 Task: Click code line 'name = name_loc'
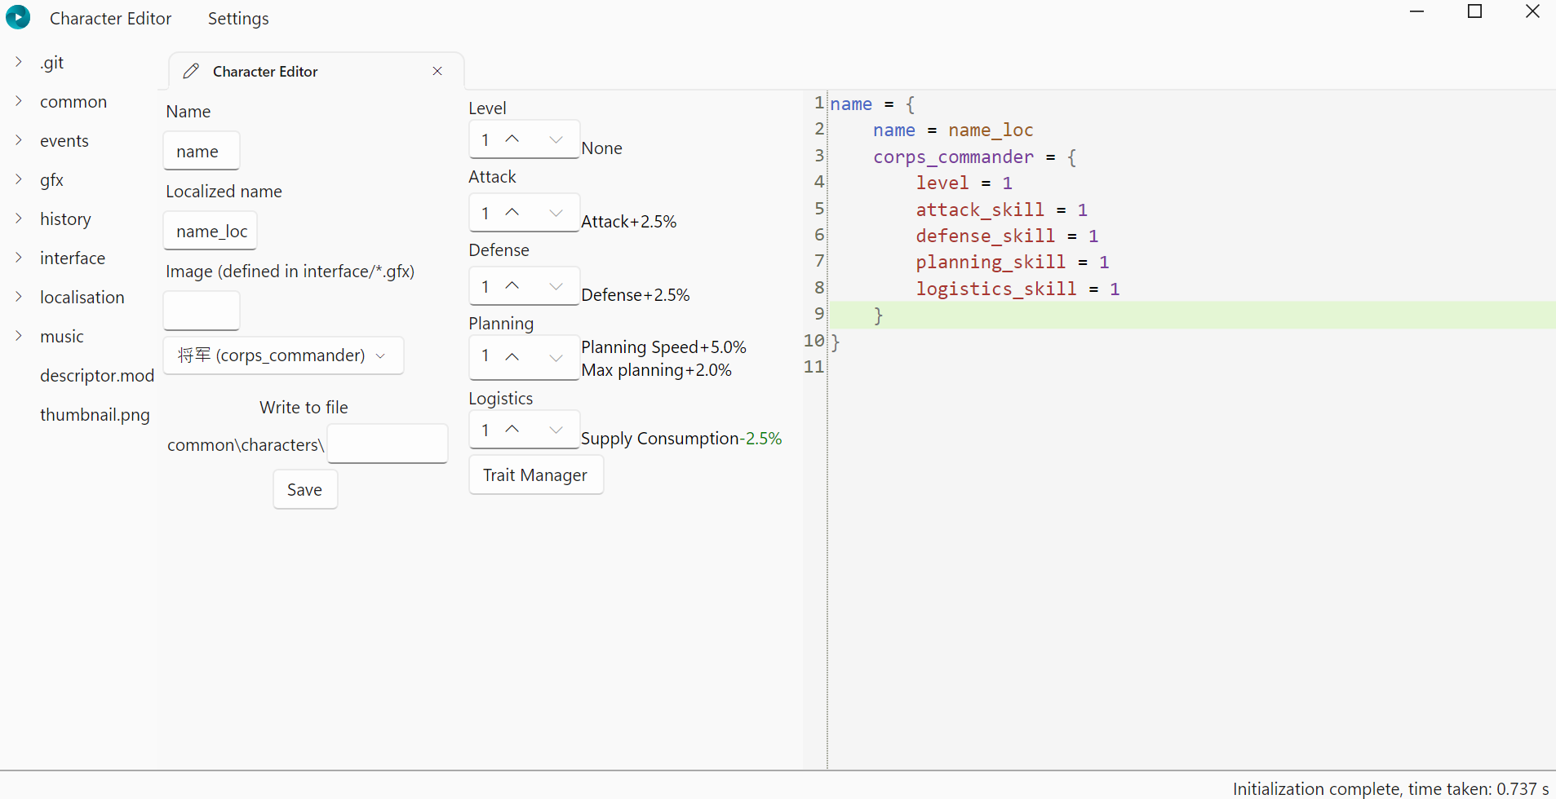tap(953, 130)
